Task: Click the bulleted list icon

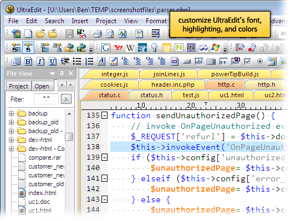Action: click(x=77, y=61)
